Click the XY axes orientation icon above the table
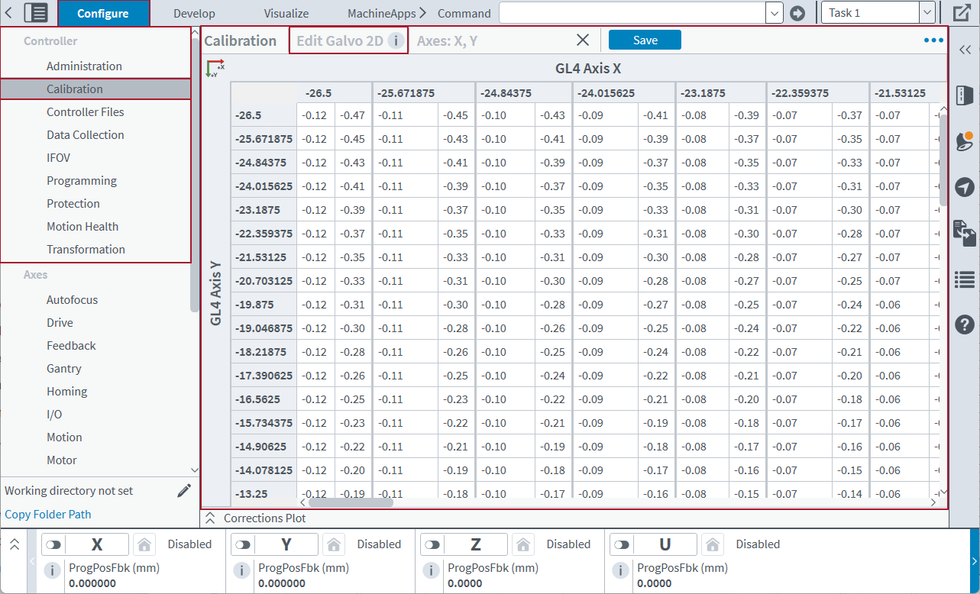This screenshot has height=594, width=980. [x=215, y=68]
